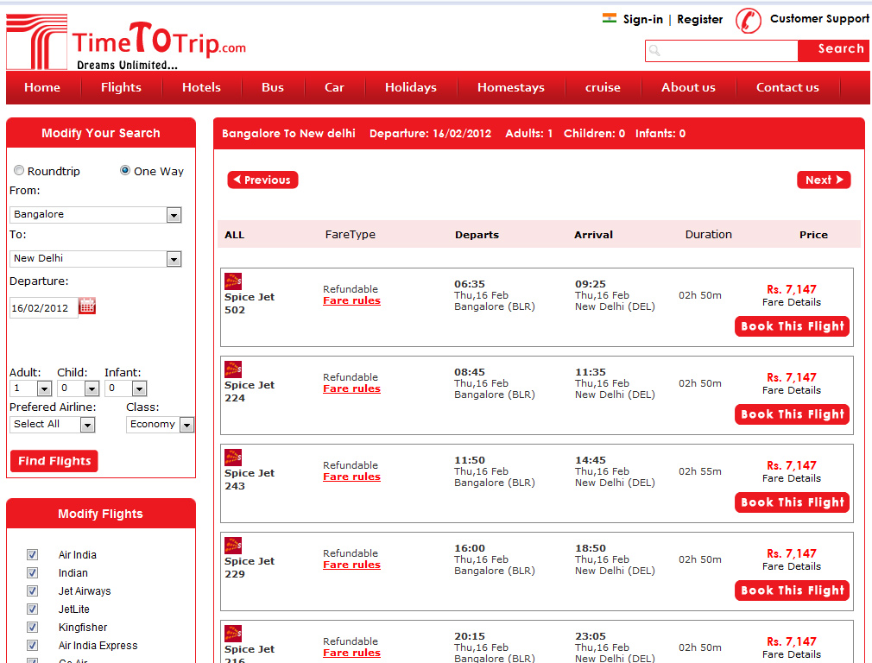This screenshot has height=663, width=872.
Task: Book Spice Jet 229 flight
Action: pyautogui.click(x=792, y=590)
